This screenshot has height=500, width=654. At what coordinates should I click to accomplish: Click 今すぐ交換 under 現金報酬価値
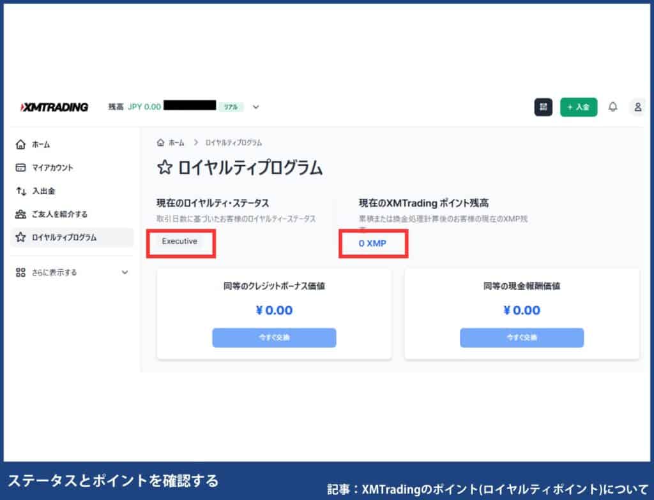coord(522,337)
